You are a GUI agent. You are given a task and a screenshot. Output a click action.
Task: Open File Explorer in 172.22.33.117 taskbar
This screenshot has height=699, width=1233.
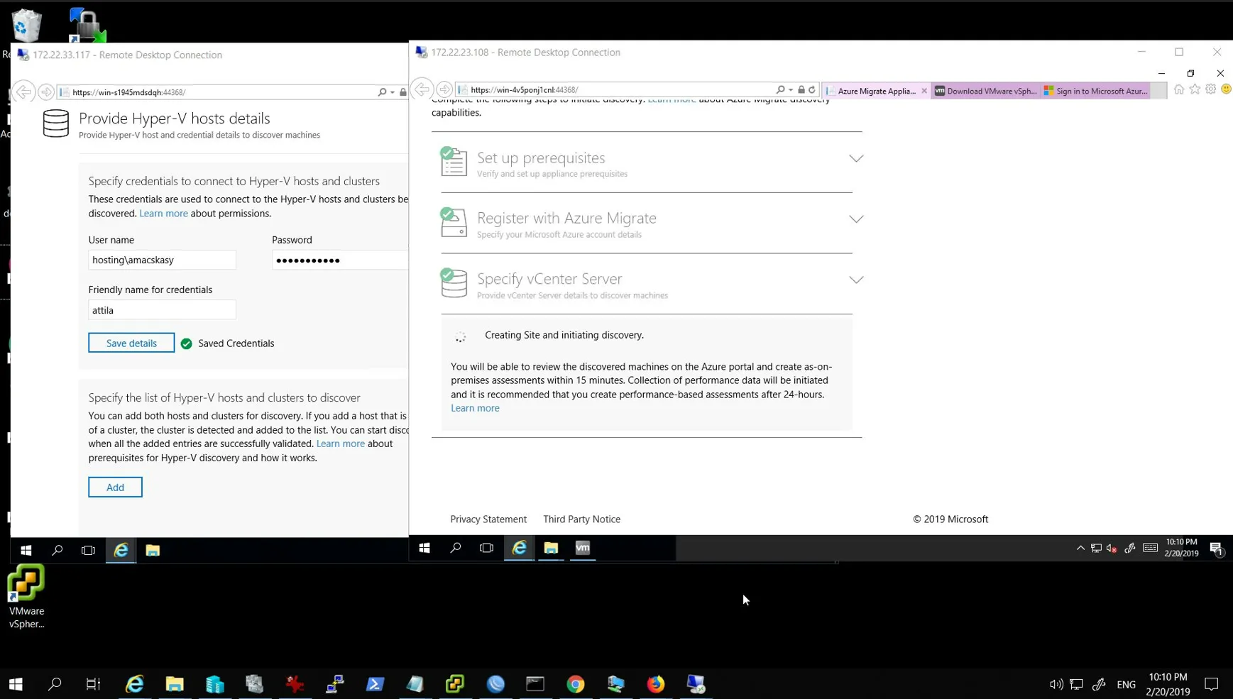pyautogui.click(x=153, y=551)
